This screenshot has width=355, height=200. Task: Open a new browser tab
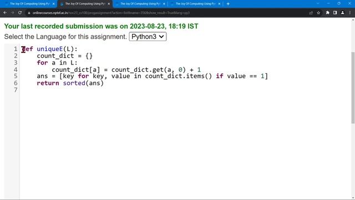coord(228,4)
